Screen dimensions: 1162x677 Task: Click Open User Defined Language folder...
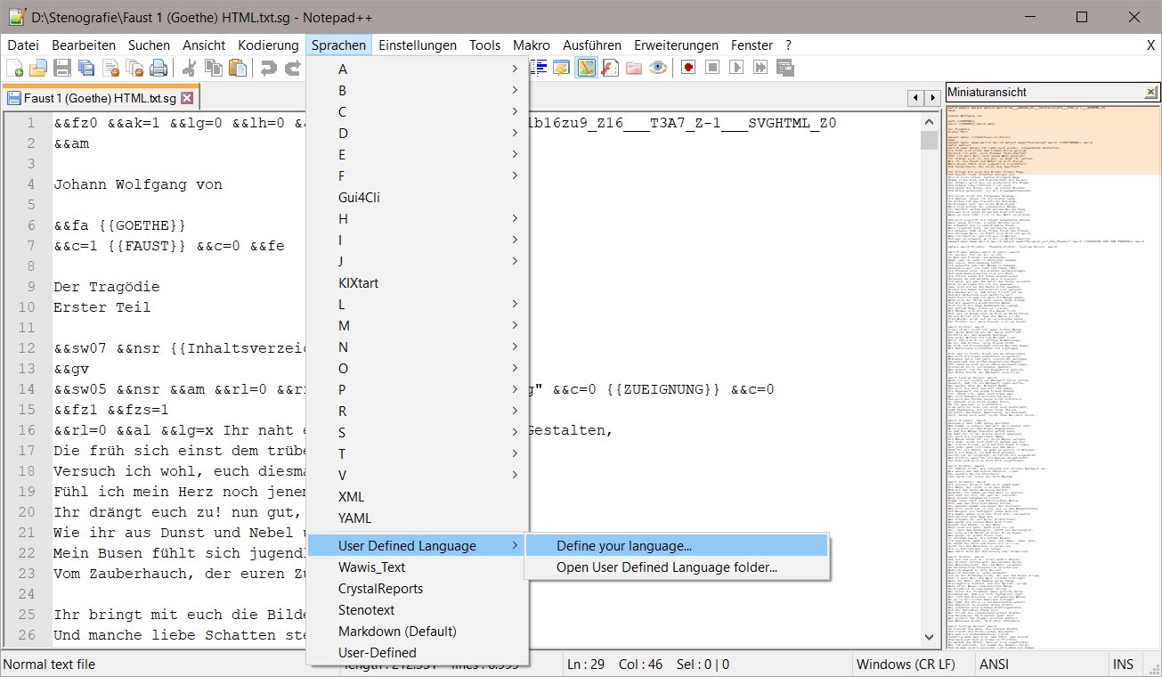666,567
